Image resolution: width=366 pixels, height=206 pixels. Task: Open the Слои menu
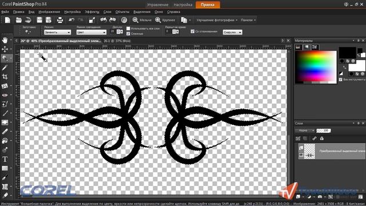(x=108, y=11)
